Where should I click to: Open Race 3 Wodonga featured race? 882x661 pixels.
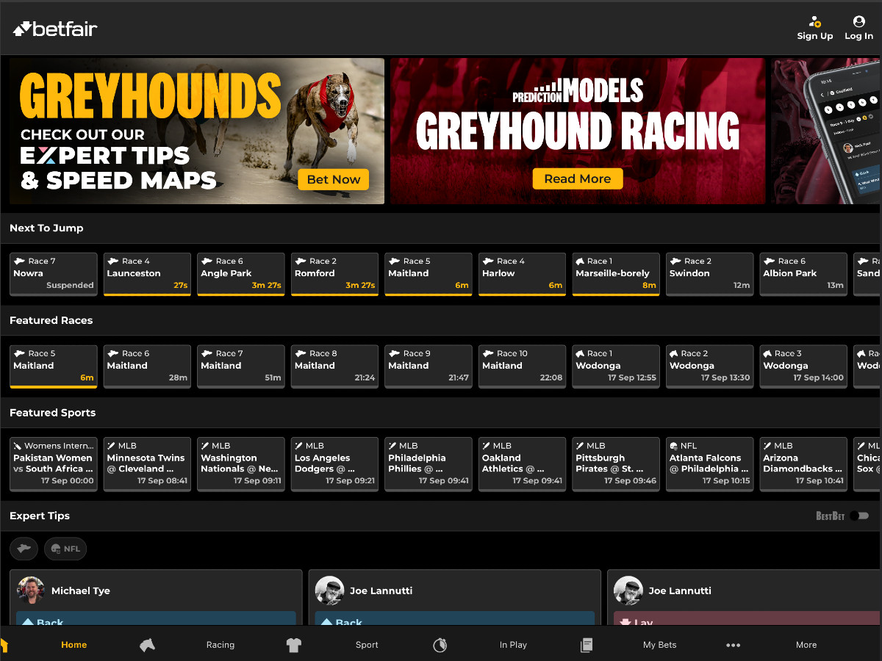pyautogui.click(x=803, y=366)
